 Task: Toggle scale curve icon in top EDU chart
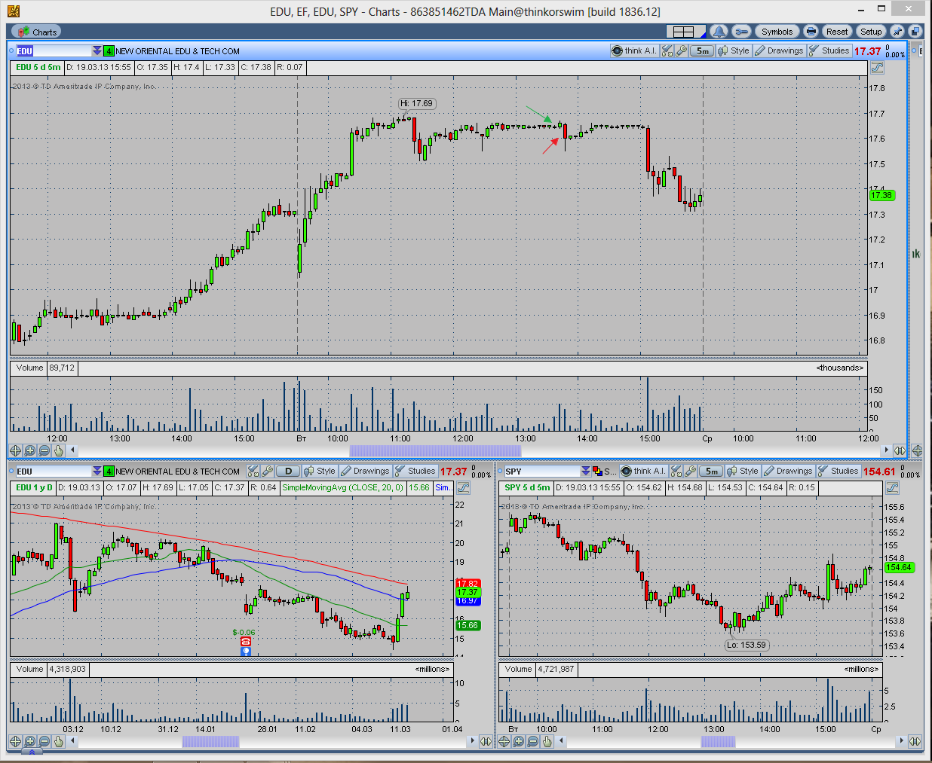(x=876, y=67)
